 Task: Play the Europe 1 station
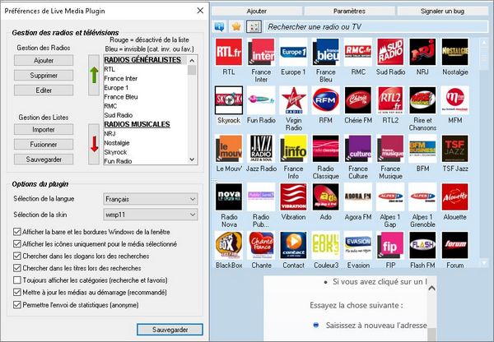pos(293,52)
